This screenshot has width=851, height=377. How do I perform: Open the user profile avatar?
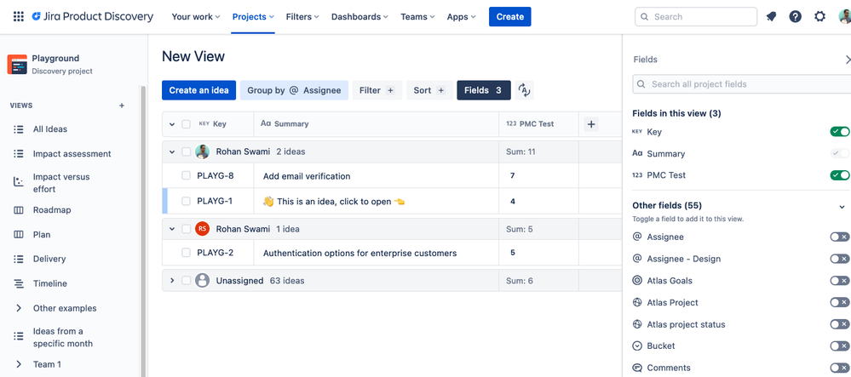(x=844, y=17)
